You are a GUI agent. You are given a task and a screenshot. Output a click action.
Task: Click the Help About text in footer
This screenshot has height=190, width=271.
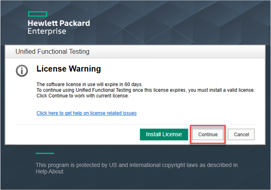[49, 171]
